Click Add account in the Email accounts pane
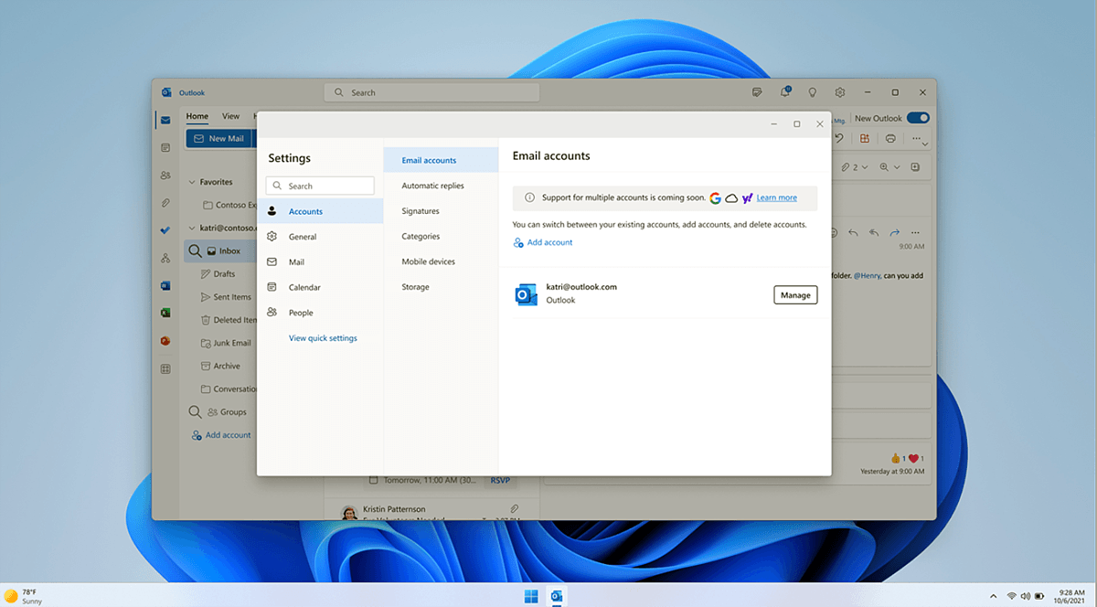Screen dimensions: 1097x607 point(543,242)
